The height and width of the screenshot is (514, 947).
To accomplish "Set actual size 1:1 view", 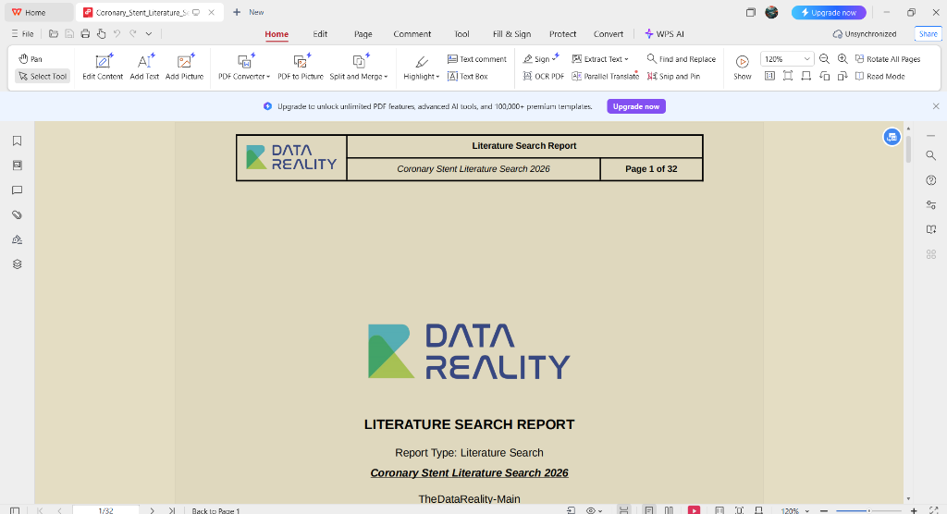I will (769, 76).
